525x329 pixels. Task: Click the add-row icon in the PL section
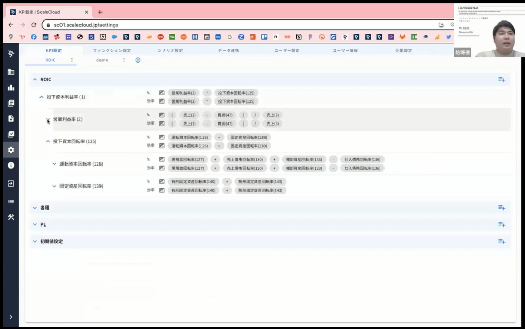pyautogui.click(x=501, y=224)
